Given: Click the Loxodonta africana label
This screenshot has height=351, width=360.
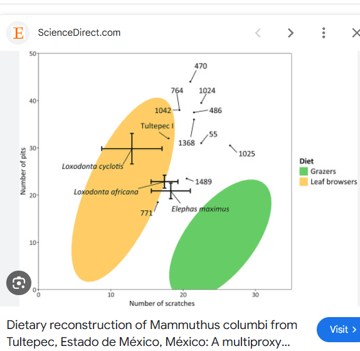Looking at the screenshot, I should click(106, 192).
